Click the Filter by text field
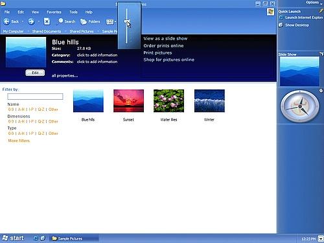324x243 pixels. [x=35, y=97]
